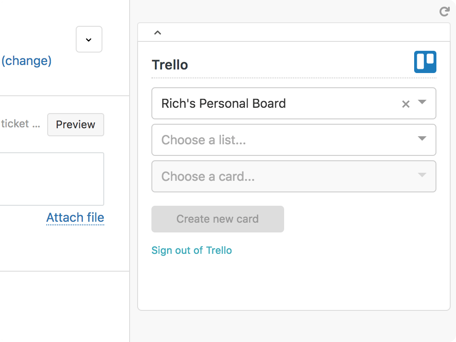Select the truncated ticket tab
The width and height of the screenshot is (456, 342).
[x=20, y=124]
